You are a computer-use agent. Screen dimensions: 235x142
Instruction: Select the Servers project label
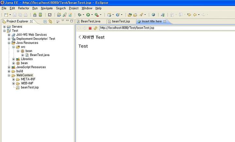point(17,27)
